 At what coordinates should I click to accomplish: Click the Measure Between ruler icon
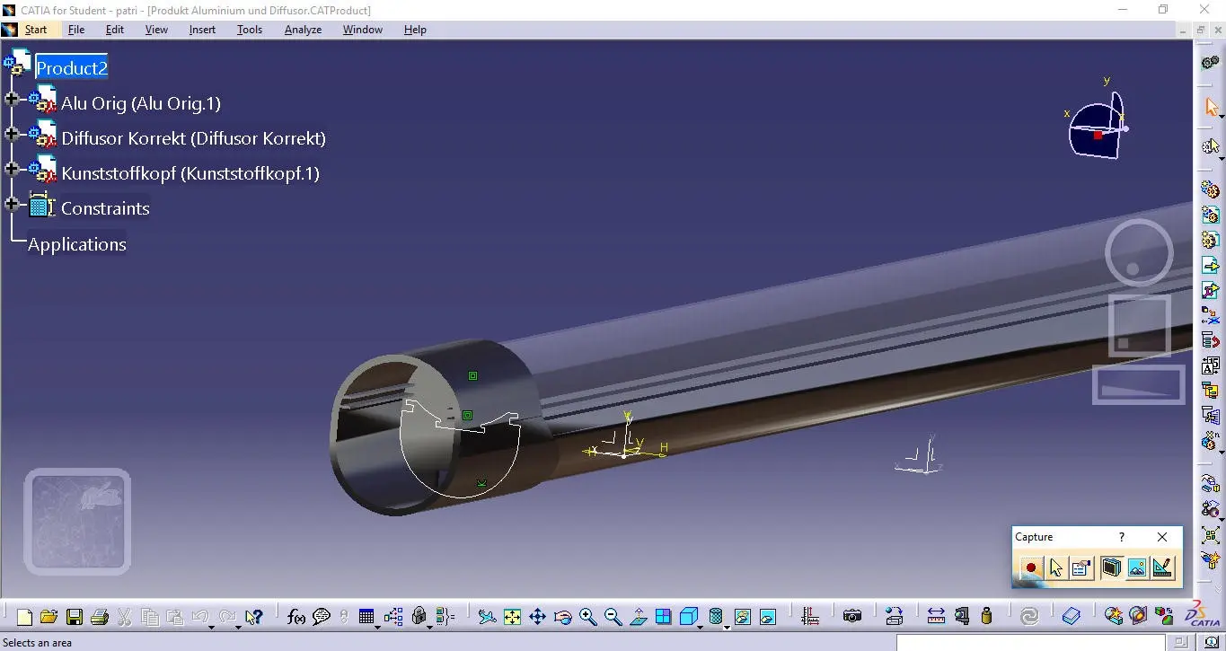(x=936, y=617)
